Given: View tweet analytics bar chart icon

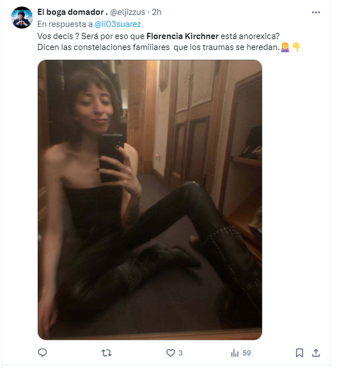Looking at the screenshot, I should pyautogui.click(x=235, y=353).
